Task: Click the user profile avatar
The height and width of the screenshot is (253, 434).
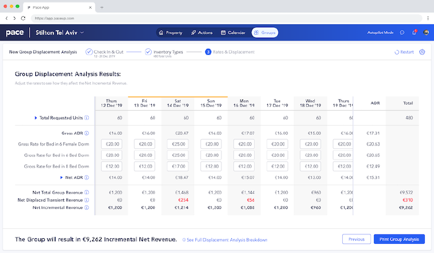Action: click(425, 32)
